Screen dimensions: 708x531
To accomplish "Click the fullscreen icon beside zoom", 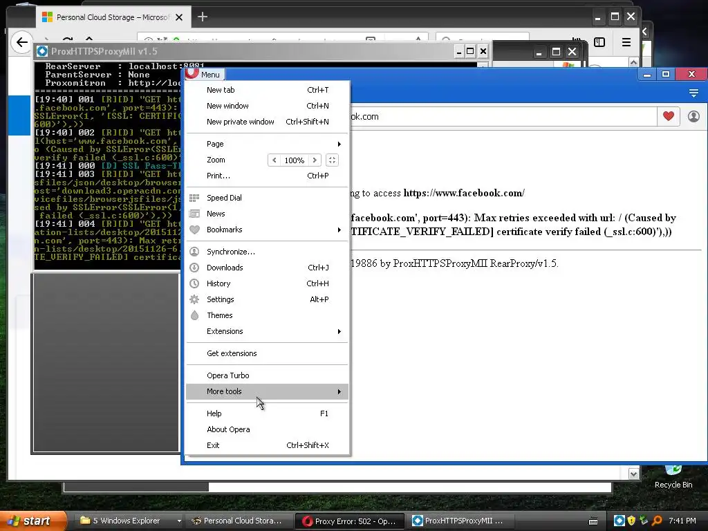I will (332, 160).
